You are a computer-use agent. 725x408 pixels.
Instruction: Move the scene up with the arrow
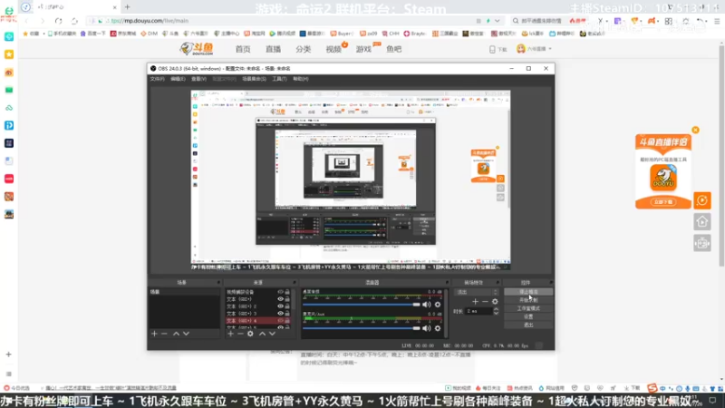pos(176,334)
